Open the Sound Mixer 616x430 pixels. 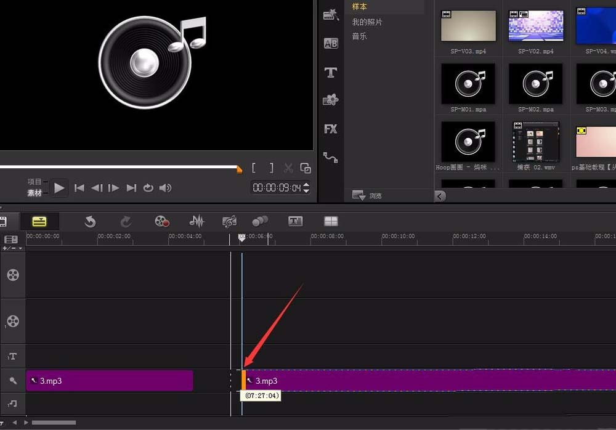coord(197,221)
